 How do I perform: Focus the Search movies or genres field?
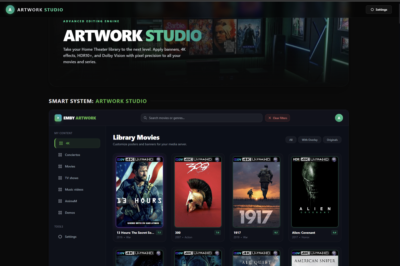202,118
